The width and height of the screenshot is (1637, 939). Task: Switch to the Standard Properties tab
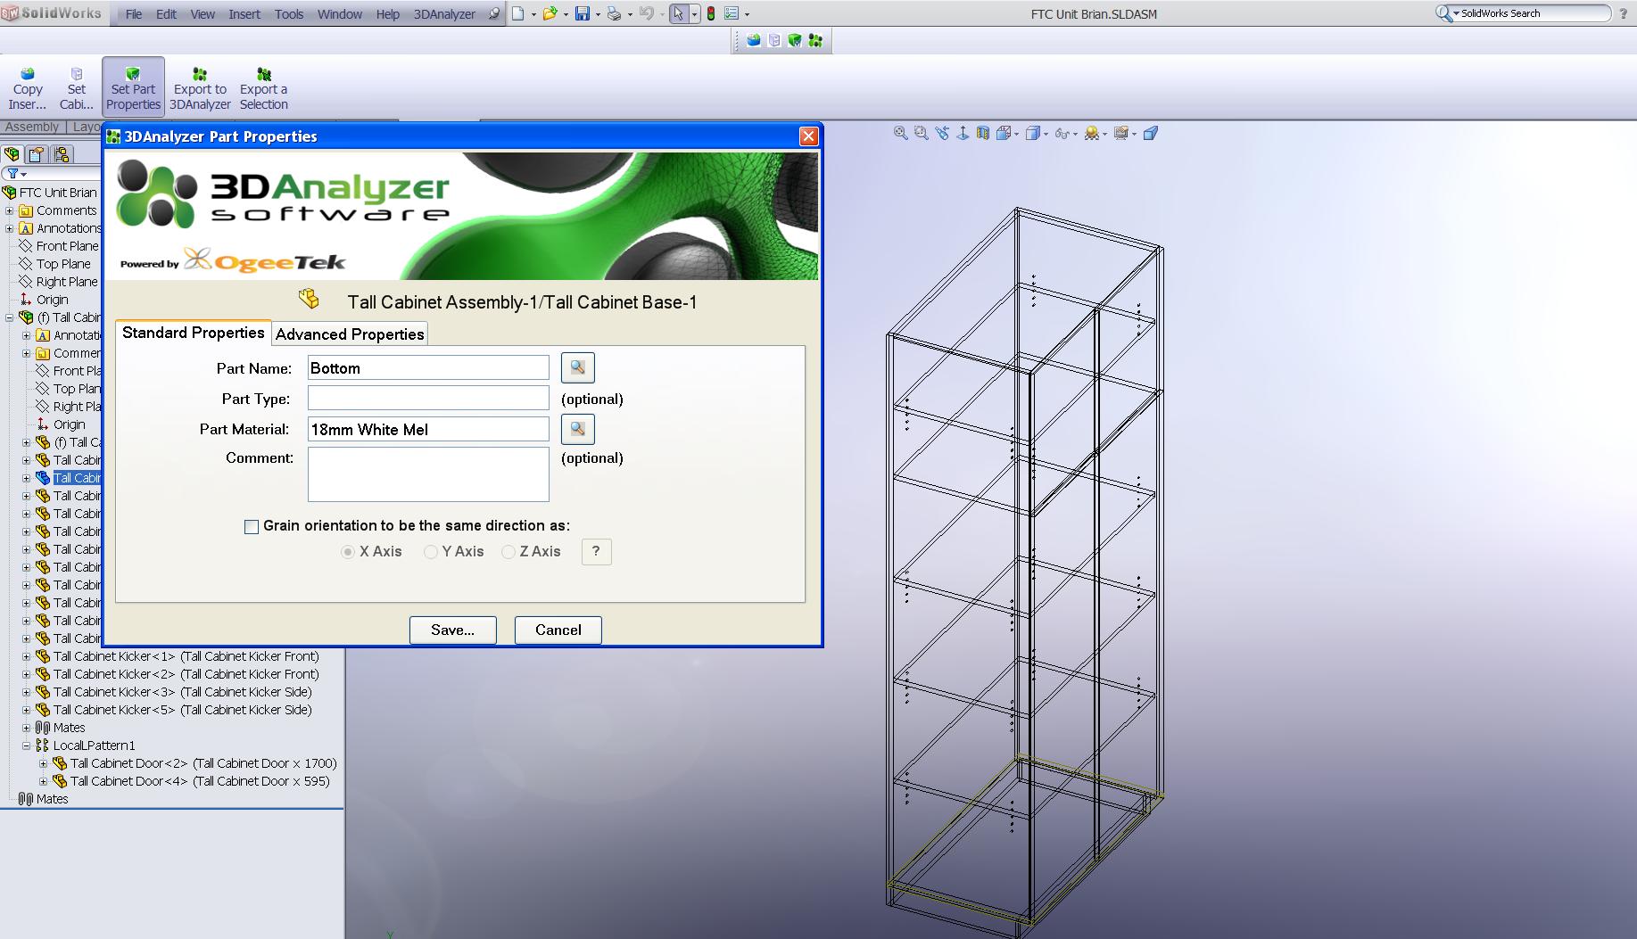click(x=193, y=332)
